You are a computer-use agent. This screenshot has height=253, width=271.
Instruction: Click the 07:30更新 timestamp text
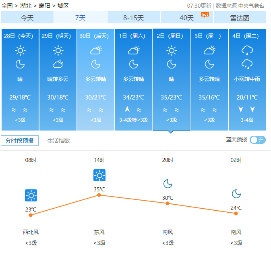(x=199, y=6)
